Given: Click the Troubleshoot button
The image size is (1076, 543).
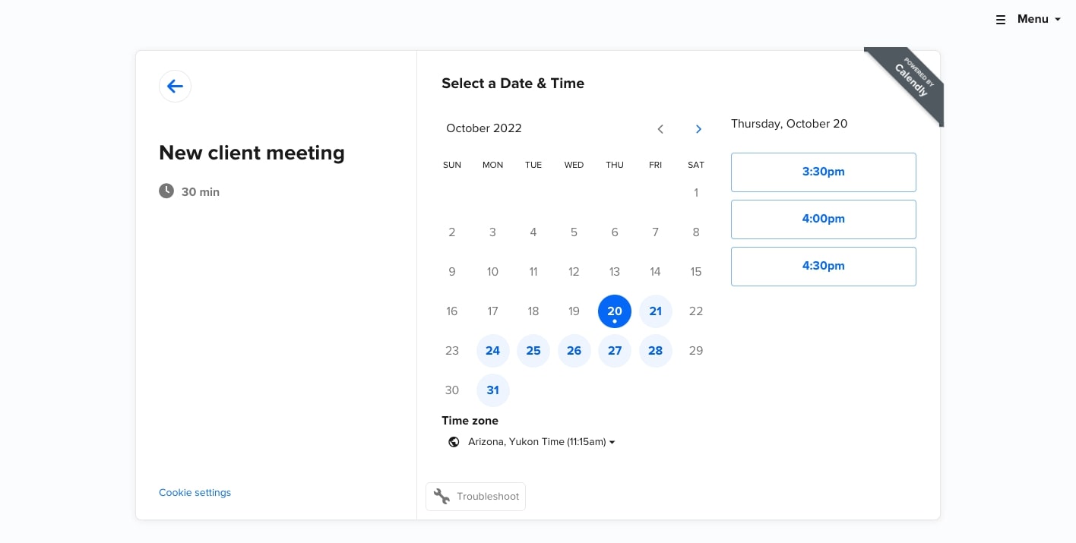Looking at the screenshot, I should coord(476,496).
